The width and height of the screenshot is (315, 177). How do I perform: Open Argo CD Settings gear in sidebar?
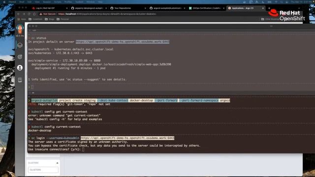20,57
